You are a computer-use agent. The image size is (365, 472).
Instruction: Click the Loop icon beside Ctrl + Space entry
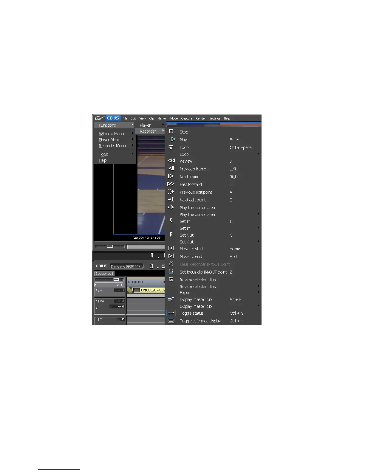coord(171,147)
